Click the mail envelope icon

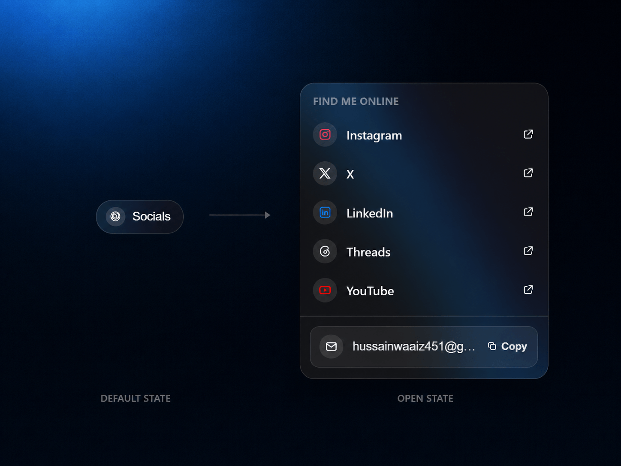(x=332, y=346)
